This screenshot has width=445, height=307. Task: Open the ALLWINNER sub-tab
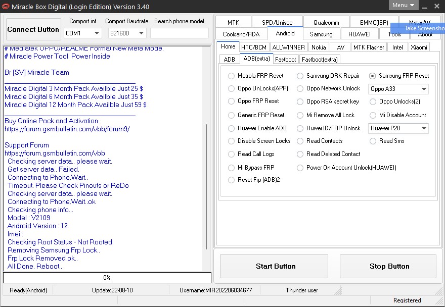[288, 47]
